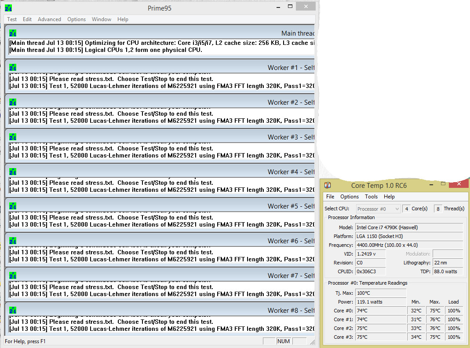Open the Help menu in Core Temp
The image size is (470, 348).
coord(389,197)
